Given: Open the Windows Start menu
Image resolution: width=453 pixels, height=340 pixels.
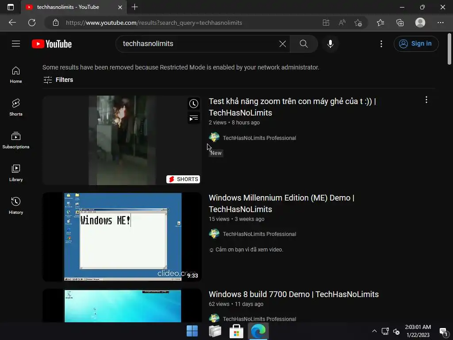Looking at the screenshot, I should (192, 331).
